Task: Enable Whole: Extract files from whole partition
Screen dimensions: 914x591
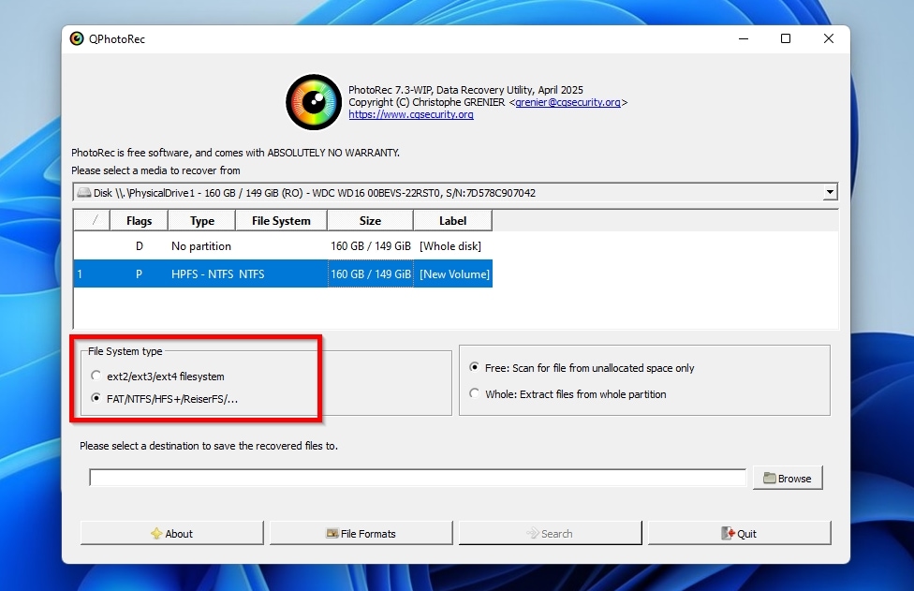Action: point(475,393)
